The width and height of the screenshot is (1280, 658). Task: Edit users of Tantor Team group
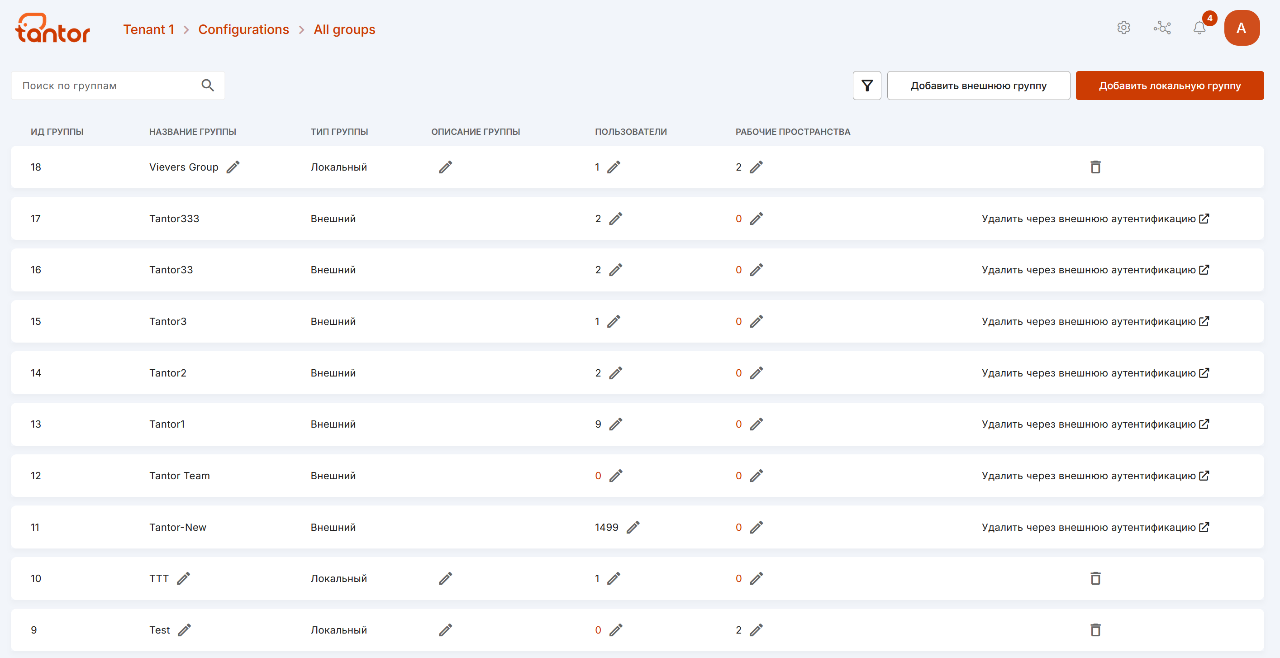coord(616,476)
